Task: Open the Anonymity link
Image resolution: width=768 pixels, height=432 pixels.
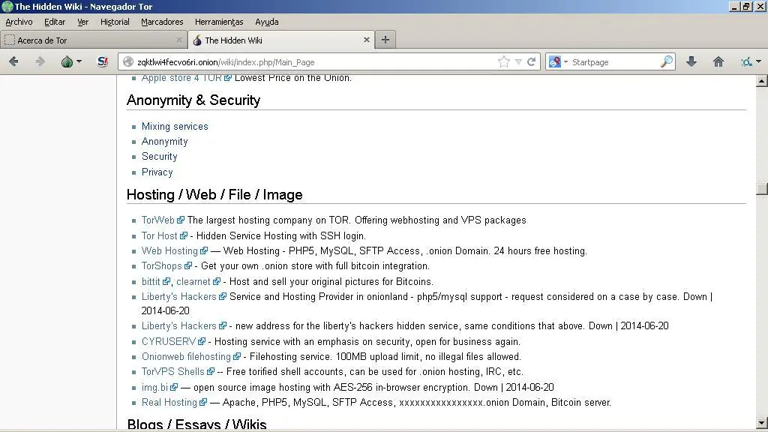Action: [164, 142]
